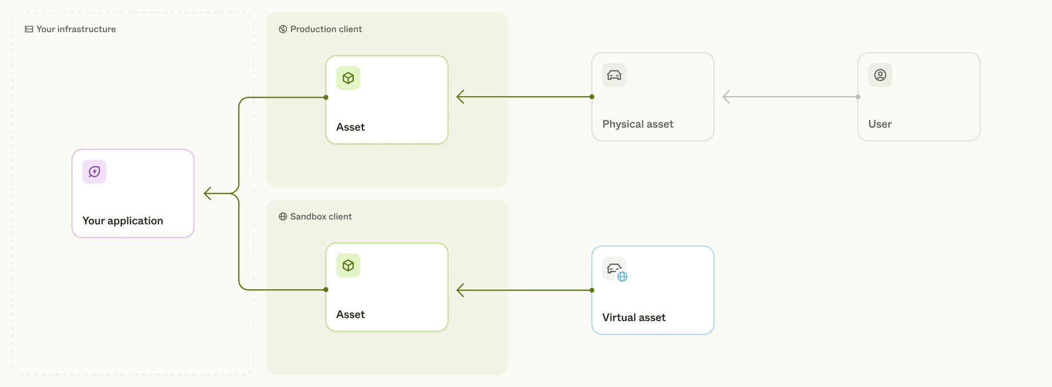1052x387 pixels.
Task: Click the Asset label in Production client
Action: pyautogui.click(x=350, y=127)
